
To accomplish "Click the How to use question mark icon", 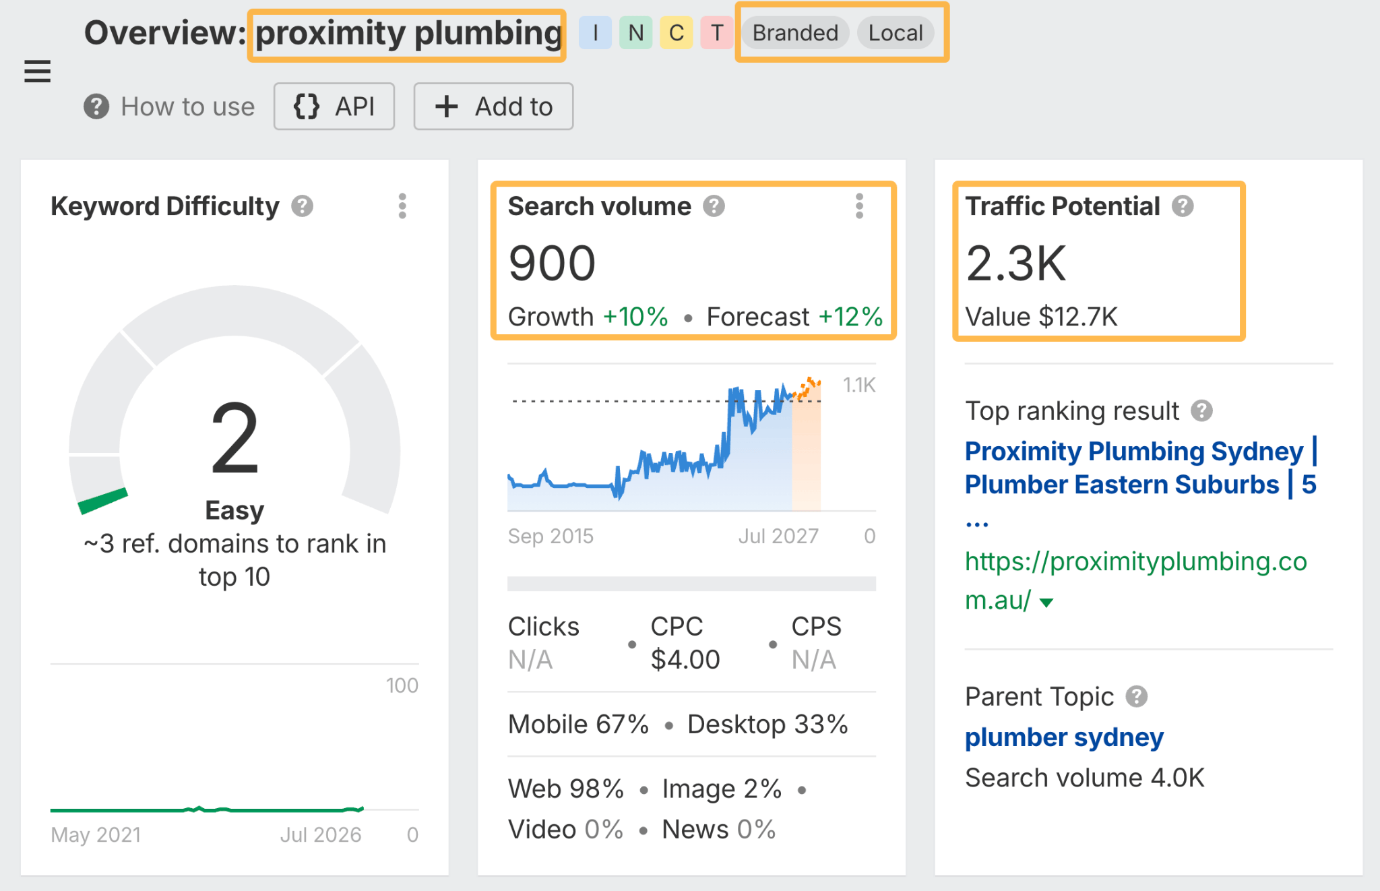I will click(96, 106).
